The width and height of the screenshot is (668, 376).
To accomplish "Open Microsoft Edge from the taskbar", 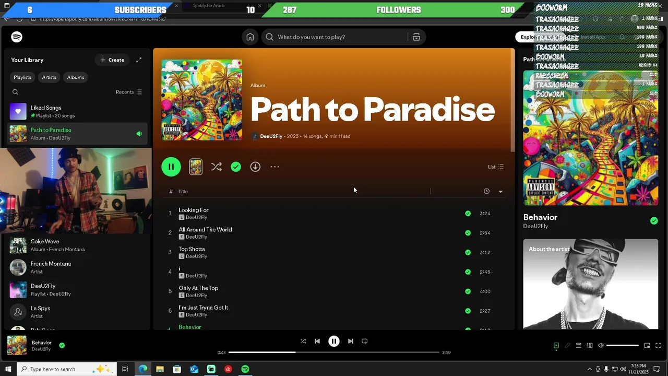I will 143,369.
